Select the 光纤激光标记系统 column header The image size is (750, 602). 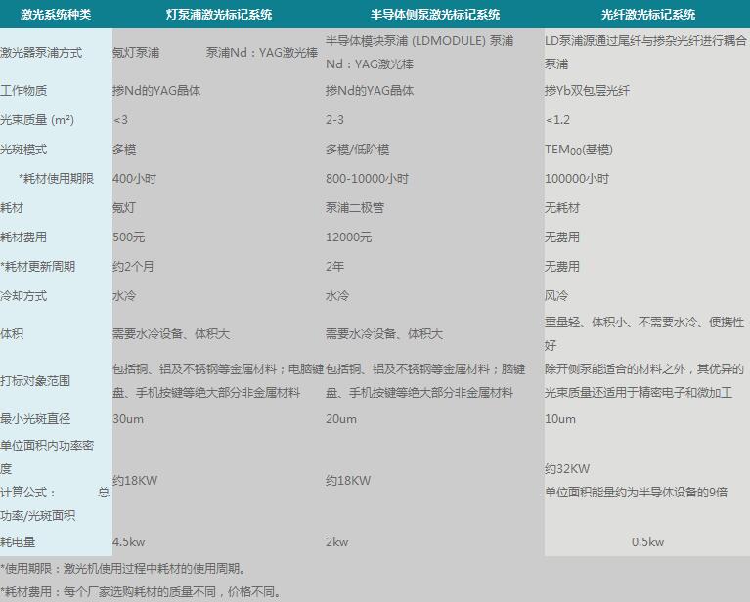pyautogui.click(x=648, y=15)
